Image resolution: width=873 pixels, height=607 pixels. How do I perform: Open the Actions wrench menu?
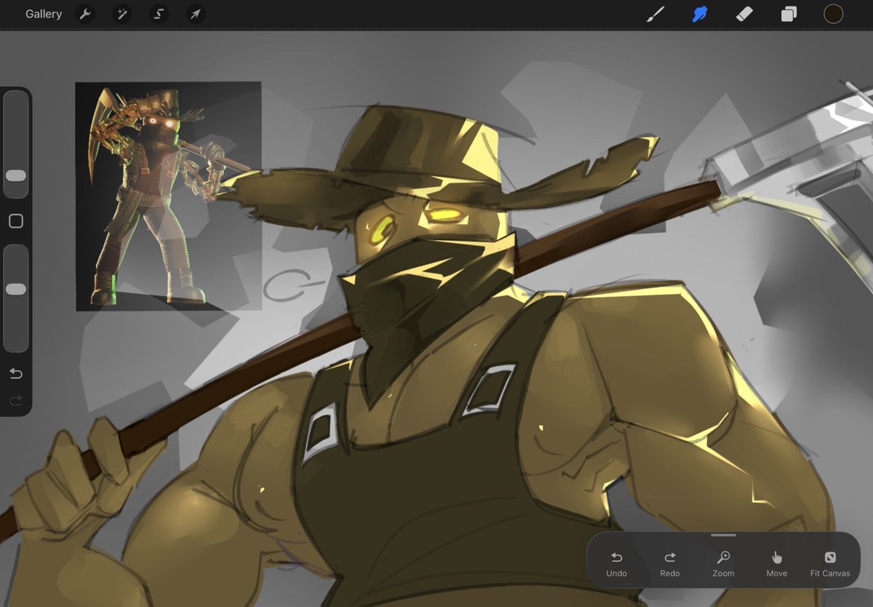pyautogui.click(x=86, y=14)
